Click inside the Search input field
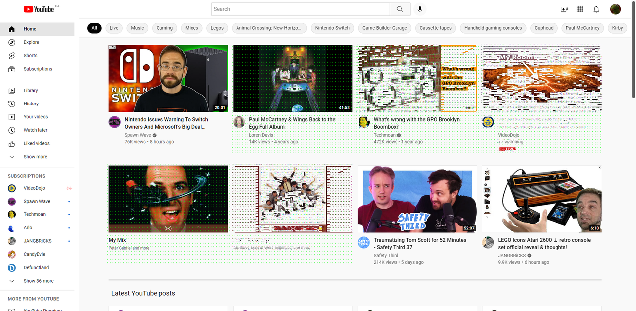Screen dimensions: 636x311 pos(301,9)
